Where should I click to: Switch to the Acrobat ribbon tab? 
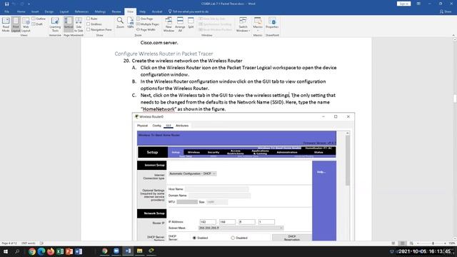[157, 11]
